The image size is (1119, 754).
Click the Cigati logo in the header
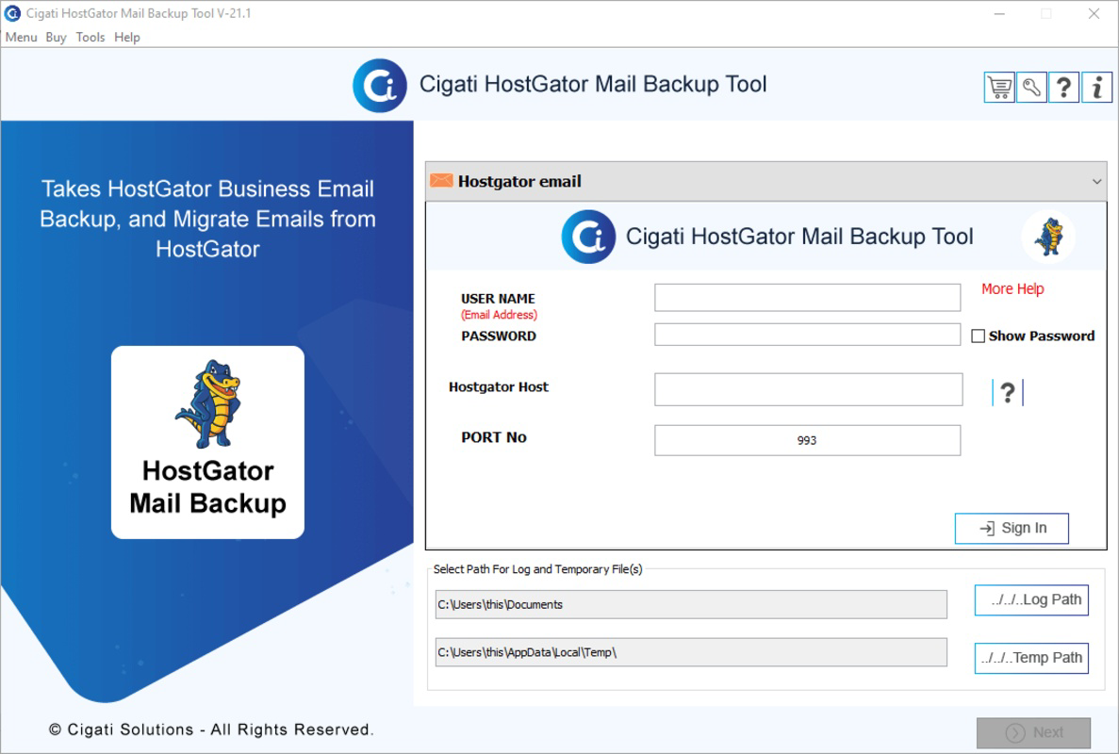(x=380, y=86)
